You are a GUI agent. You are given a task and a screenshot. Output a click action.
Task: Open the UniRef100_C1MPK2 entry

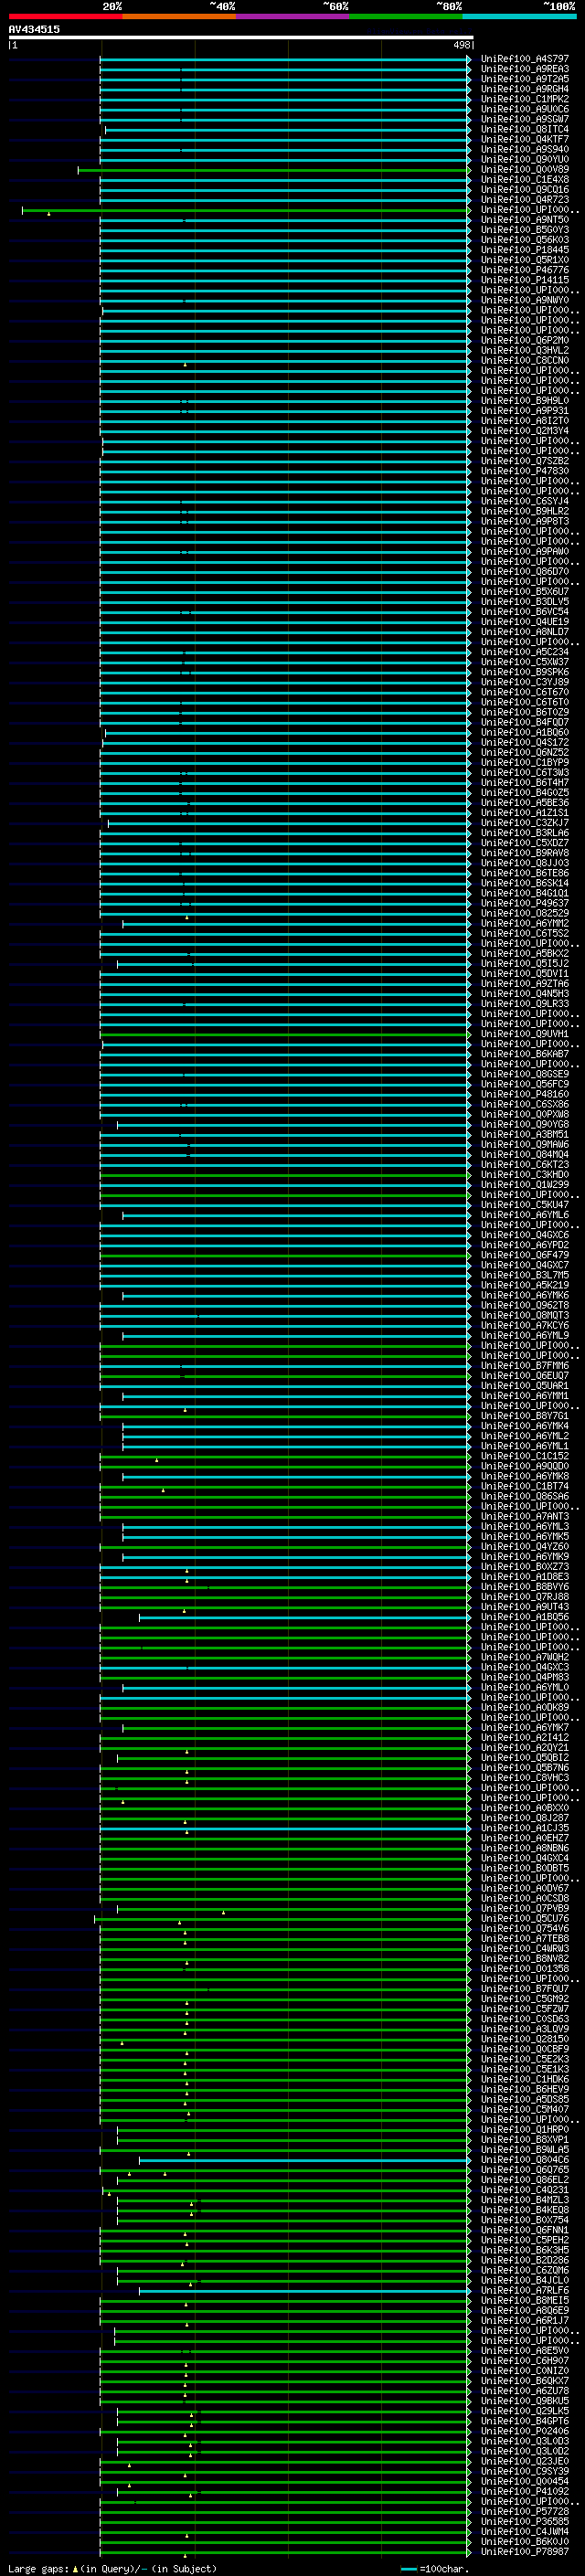point(524,99)
